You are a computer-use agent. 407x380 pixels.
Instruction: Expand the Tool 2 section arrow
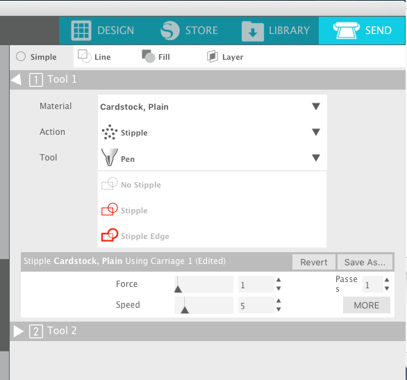18,331
